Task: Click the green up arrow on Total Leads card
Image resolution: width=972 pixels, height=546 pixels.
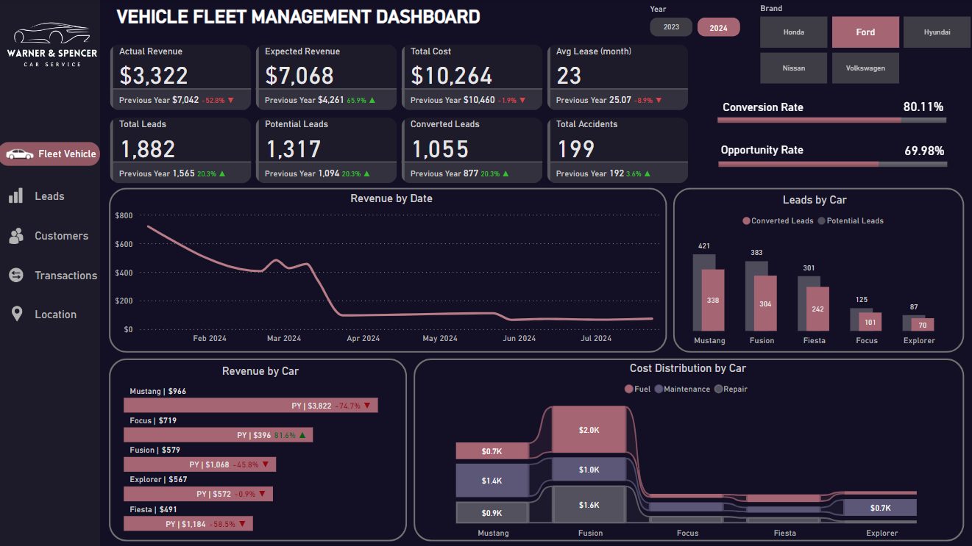Action: pyautogui.click(x=222, y=174)
